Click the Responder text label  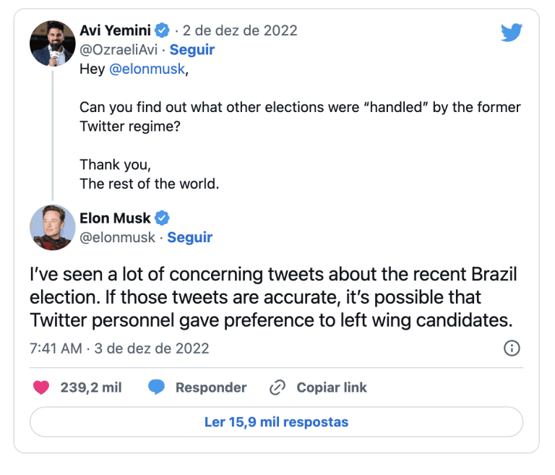211,388
